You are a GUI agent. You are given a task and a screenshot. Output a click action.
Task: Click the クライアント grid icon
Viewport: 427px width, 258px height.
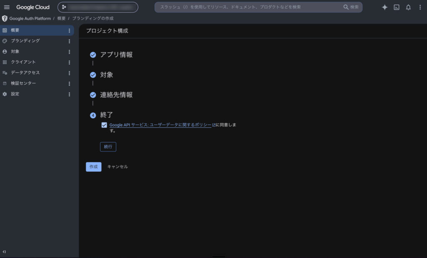tap(5, 62)
